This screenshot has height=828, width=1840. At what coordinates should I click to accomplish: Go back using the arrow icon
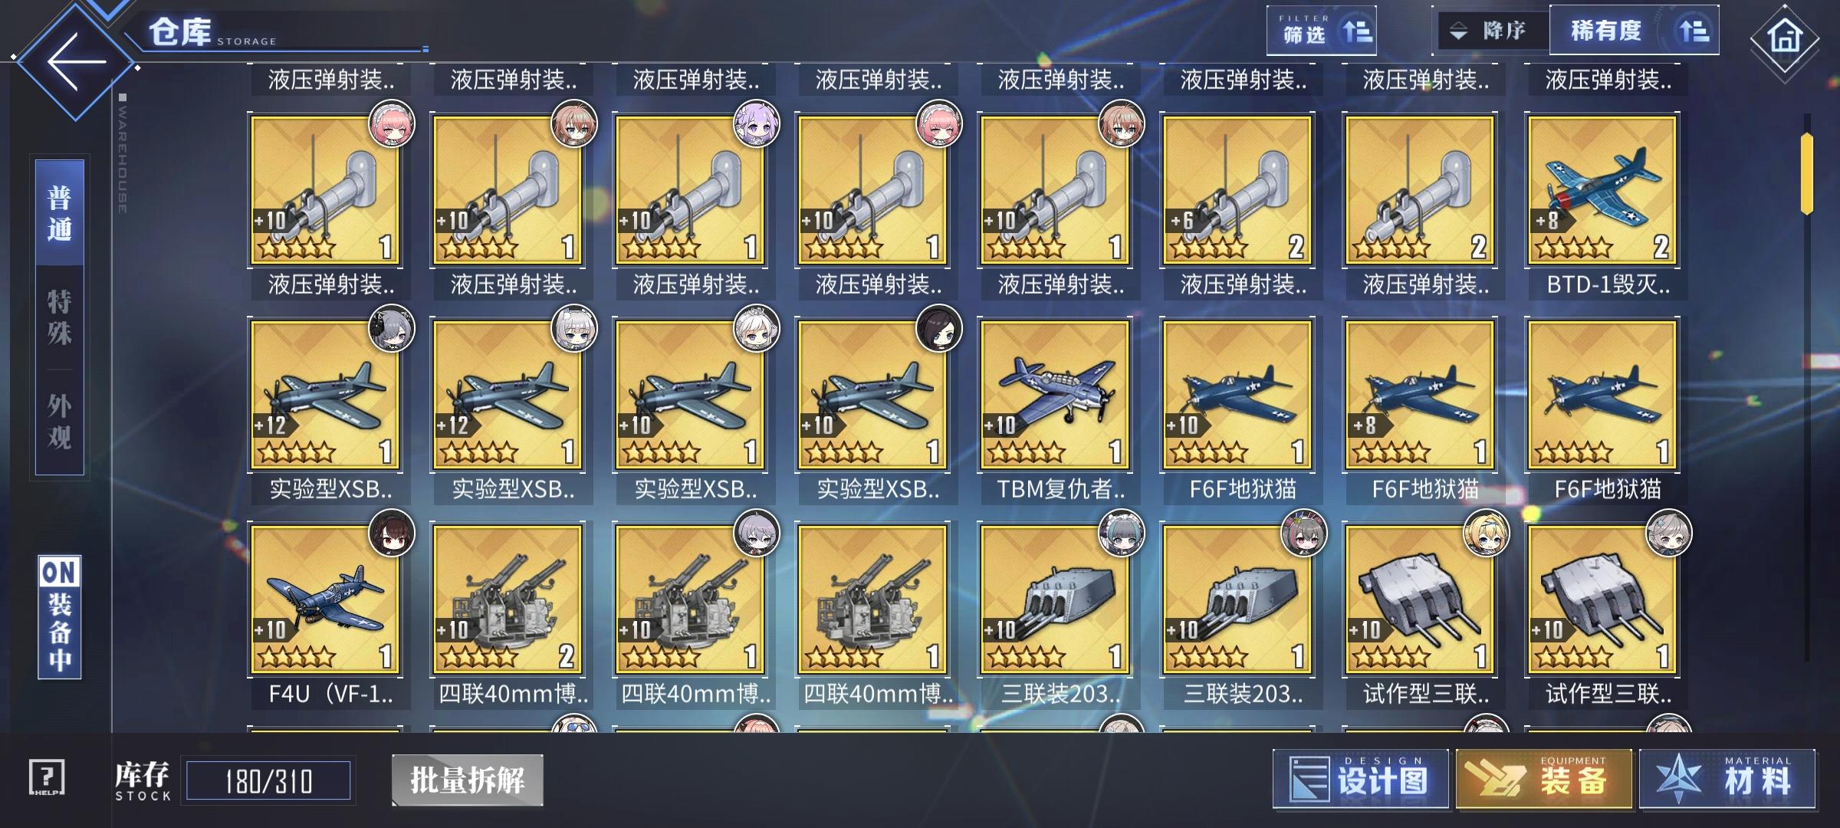(75, 61)
